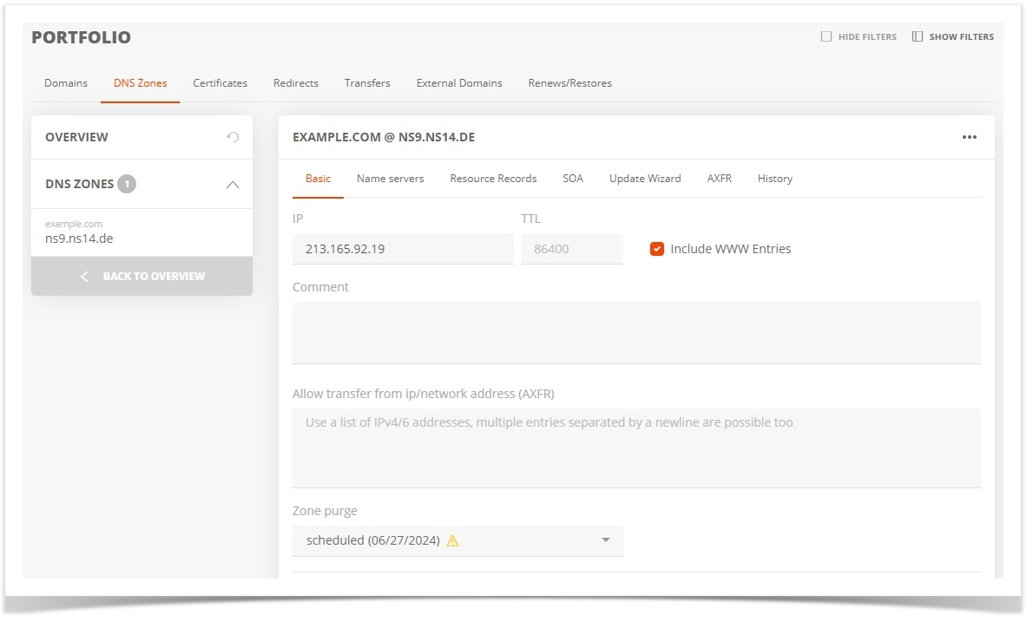Open the Renews/Restores tab
Viewport: 1033px width, 621px height.
[569, 83]
